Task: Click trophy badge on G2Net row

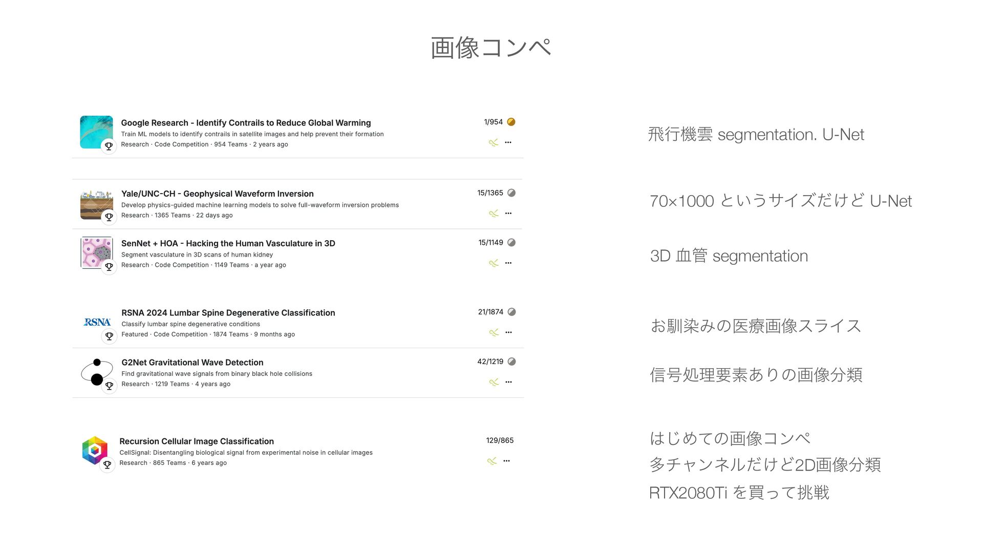Action: (109, 386)
